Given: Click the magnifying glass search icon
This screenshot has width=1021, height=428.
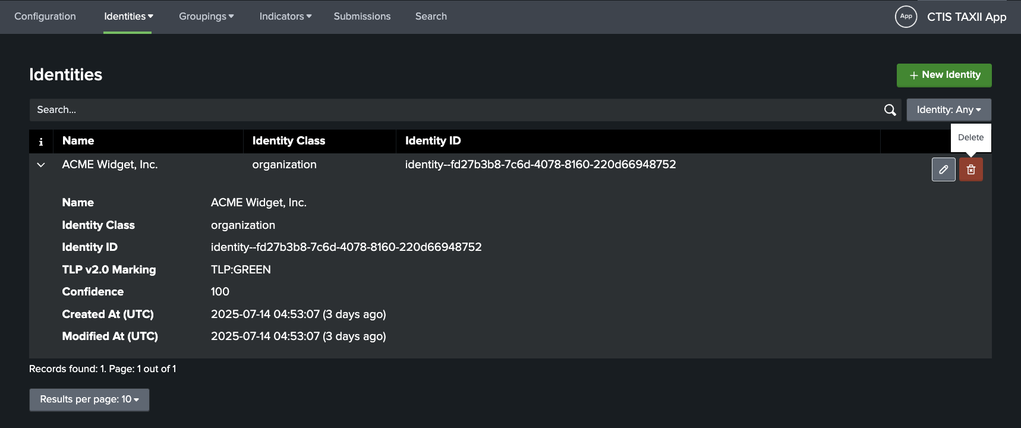Looking at the screenshot, I should click(x=890, y=110).
